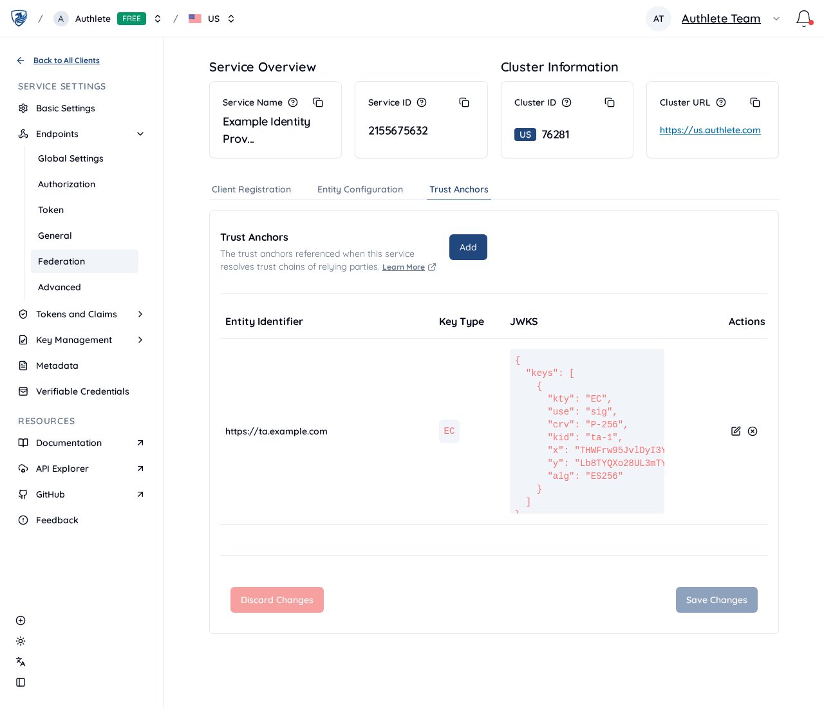Click Save Changes button
The width and height of the screenshot is (824, 708).
[716, 600]
